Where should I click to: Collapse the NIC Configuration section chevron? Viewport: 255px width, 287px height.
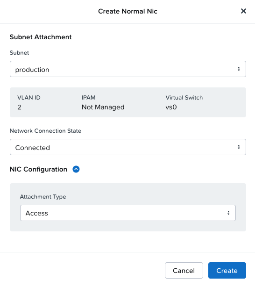[x=76, y=169]
